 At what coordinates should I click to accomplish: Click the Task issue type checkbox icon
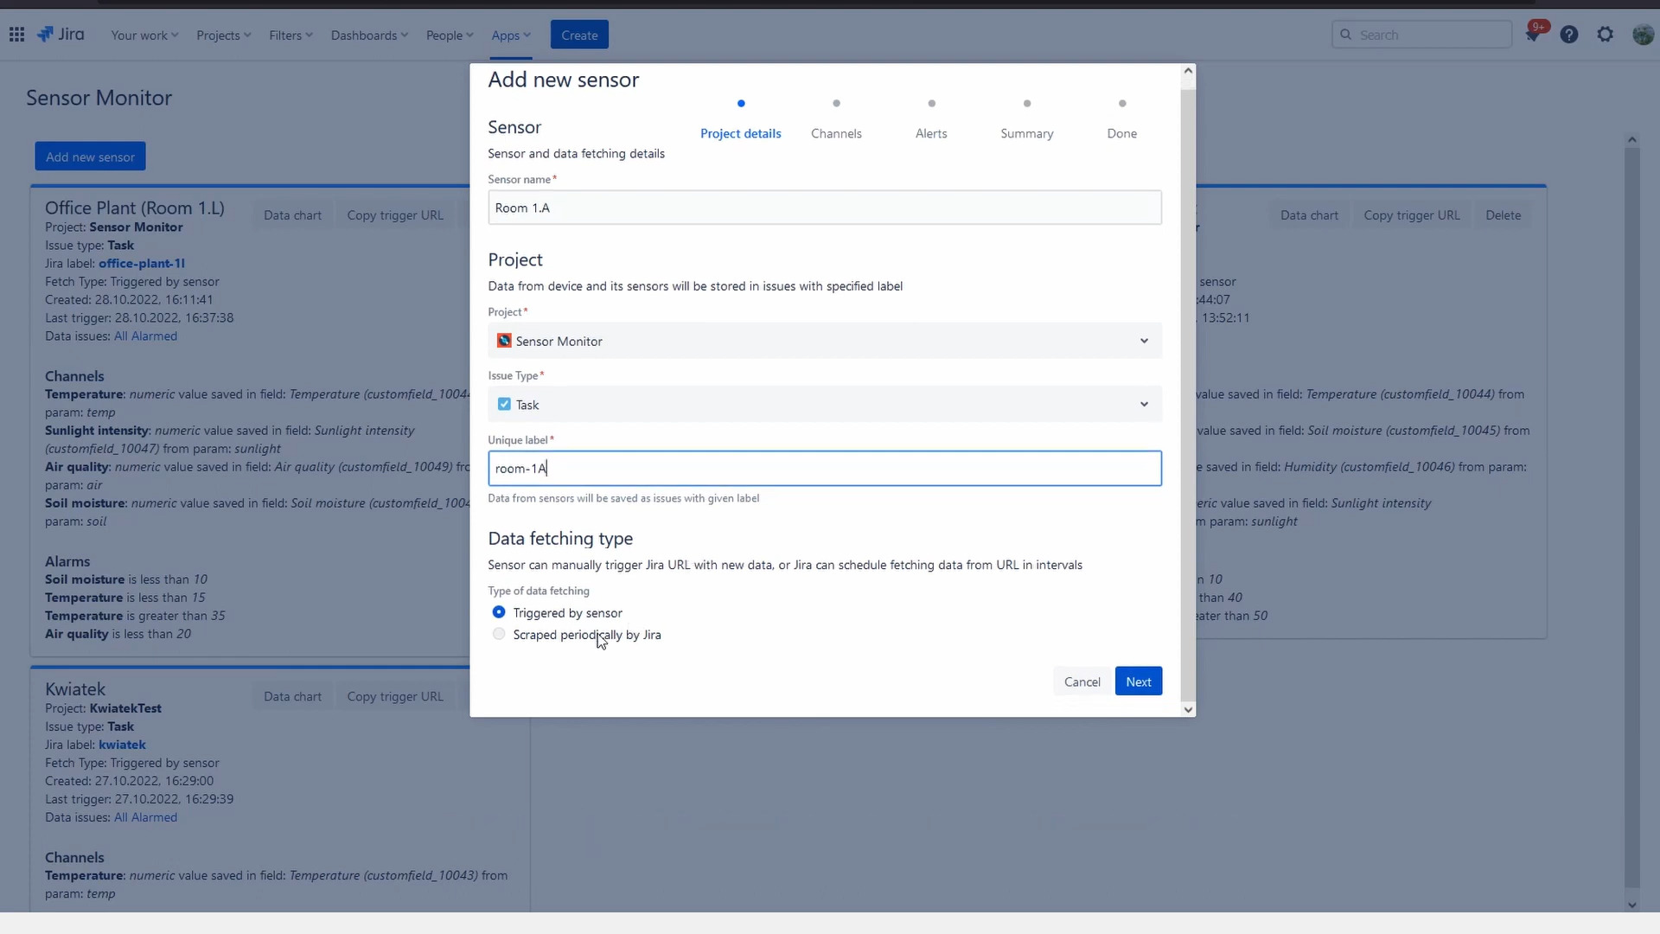[x=504, y=405]
